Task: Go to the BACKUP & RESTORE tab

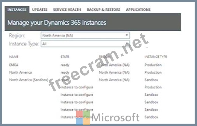Action: (x=103, y=10)
